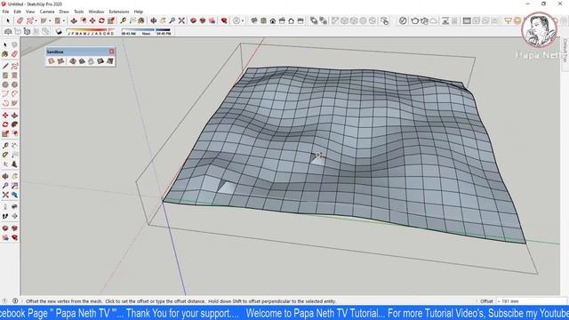Select the Rotate tool in top toolbar
This screenshot has width=569, height=320.
coord(101,21)
